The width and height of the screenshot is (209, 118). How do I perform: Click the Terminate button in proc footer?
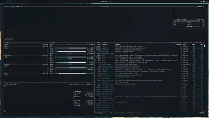(114, 113)
